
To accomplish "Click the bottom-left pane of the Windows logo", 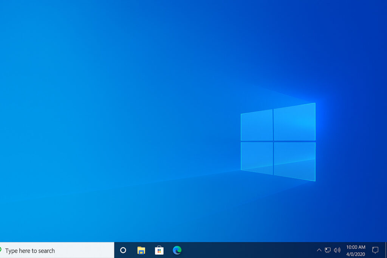I will [x=257, y=157].
